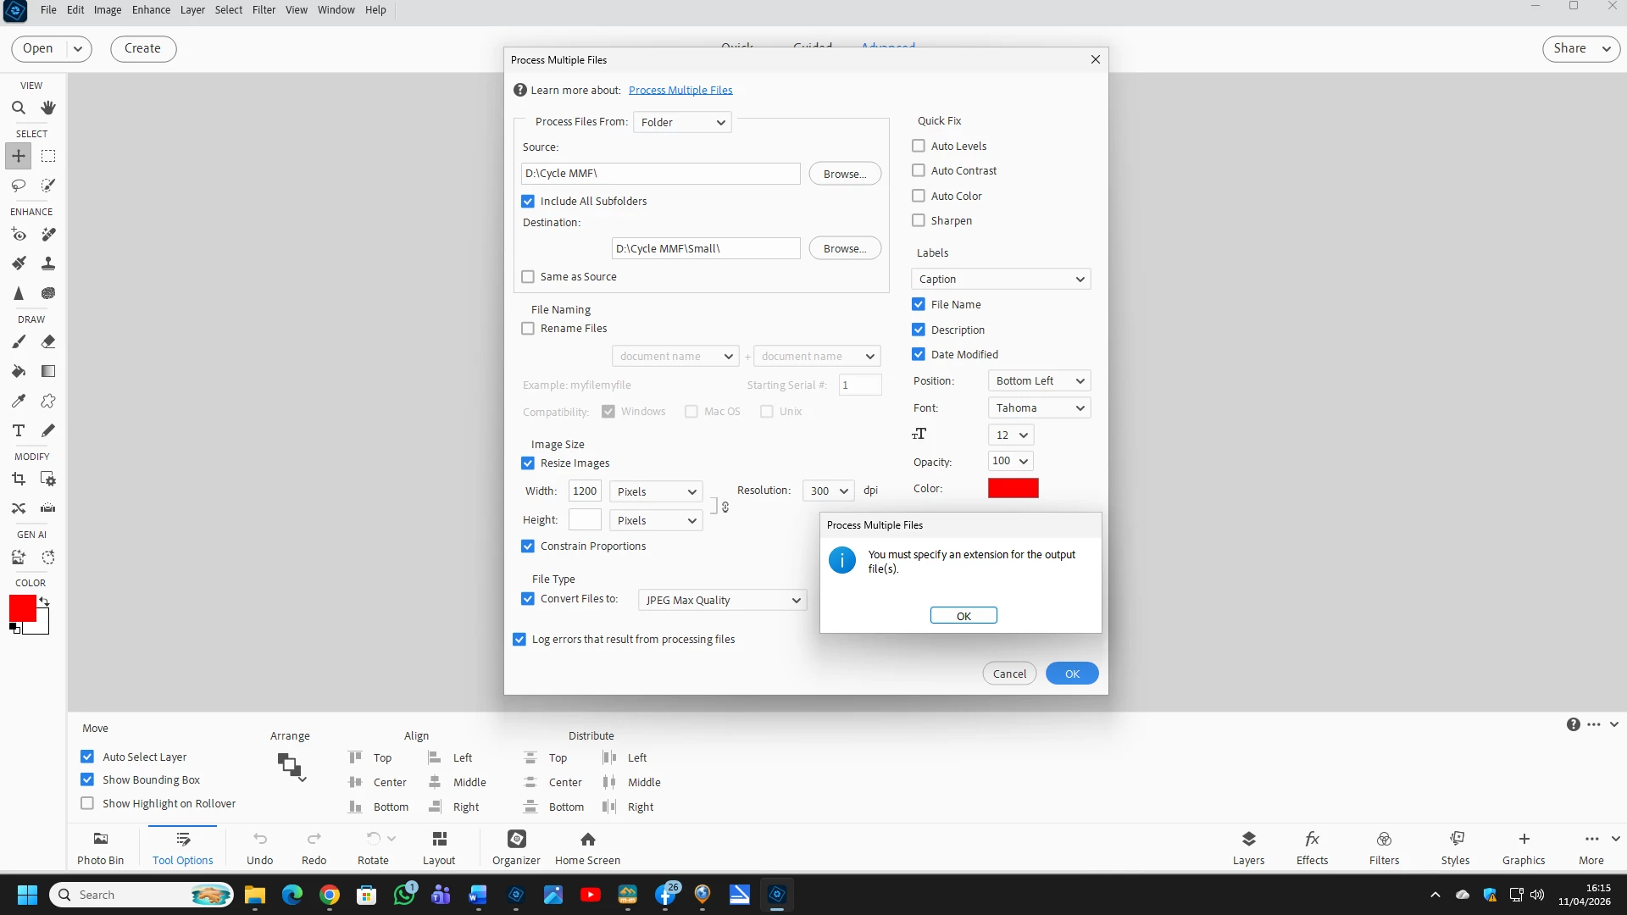Open the Tahoma font dropdown
Image resolution: width=1627 pixels, height=915 pixels.
point(1039,408)
